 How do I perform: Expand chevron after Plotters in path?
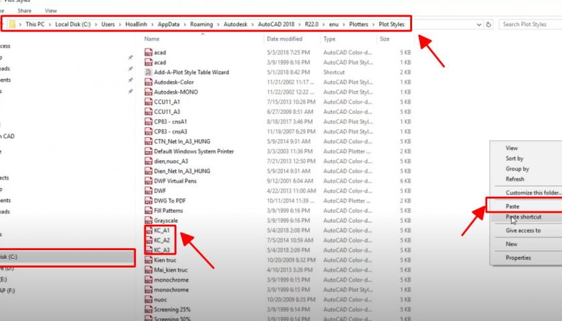pos(373,24)
